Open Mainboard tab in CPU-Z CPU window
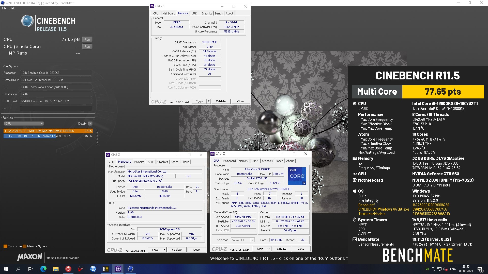 [229, 161]
